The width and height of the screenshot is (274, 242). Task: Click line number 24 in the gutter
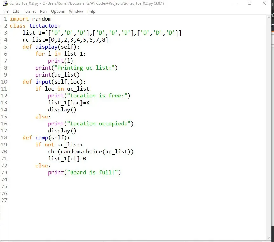point(4,179)
